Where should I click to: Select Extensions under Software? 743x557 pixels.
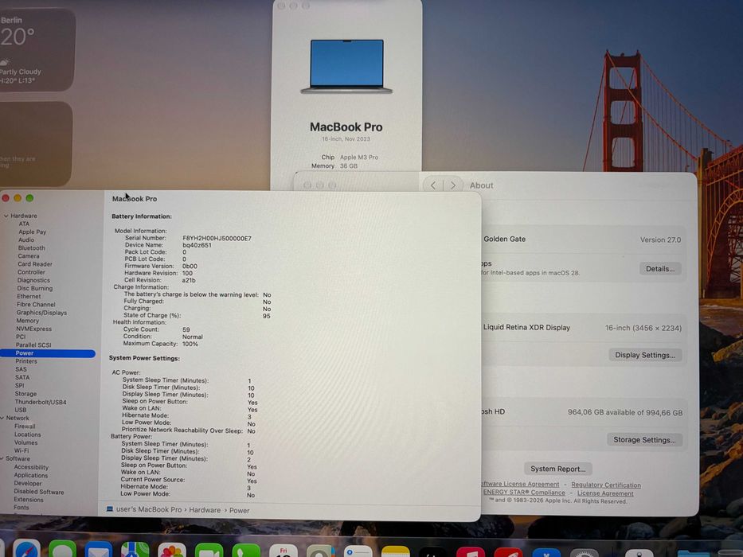(29, 499)
